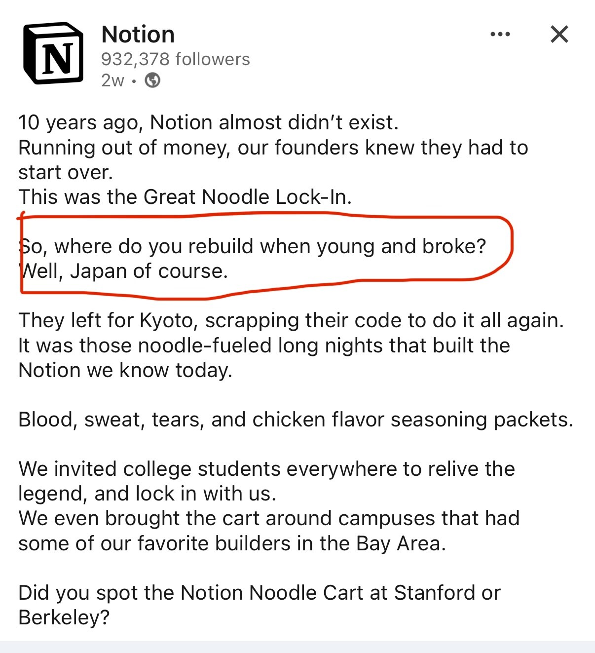Click the word "Berkeley?" ending the post
The height and width of the screenshot is (653, 595).
point(64,617)
